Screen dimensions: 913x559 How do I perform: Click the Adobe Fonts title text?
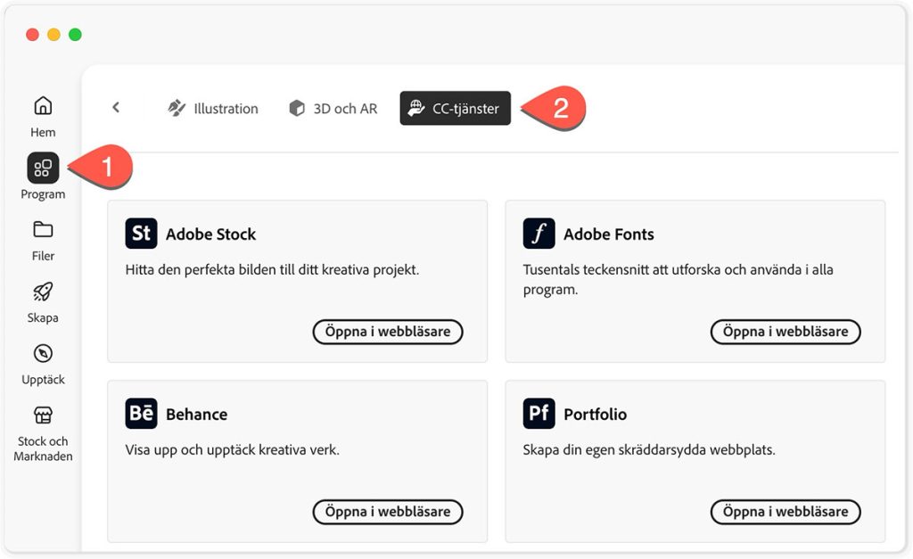click(608, 234)
